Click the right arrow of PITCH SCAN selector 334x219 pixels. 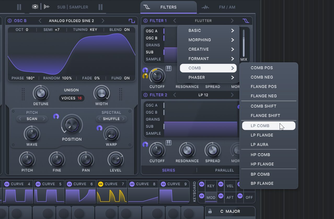click(x=44, y=119)
